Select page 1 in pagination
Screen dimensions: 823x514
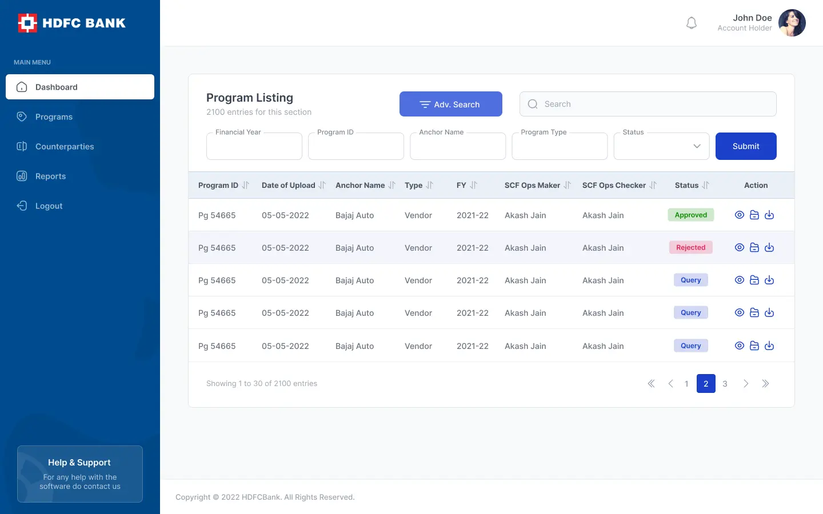click(686, 384)
